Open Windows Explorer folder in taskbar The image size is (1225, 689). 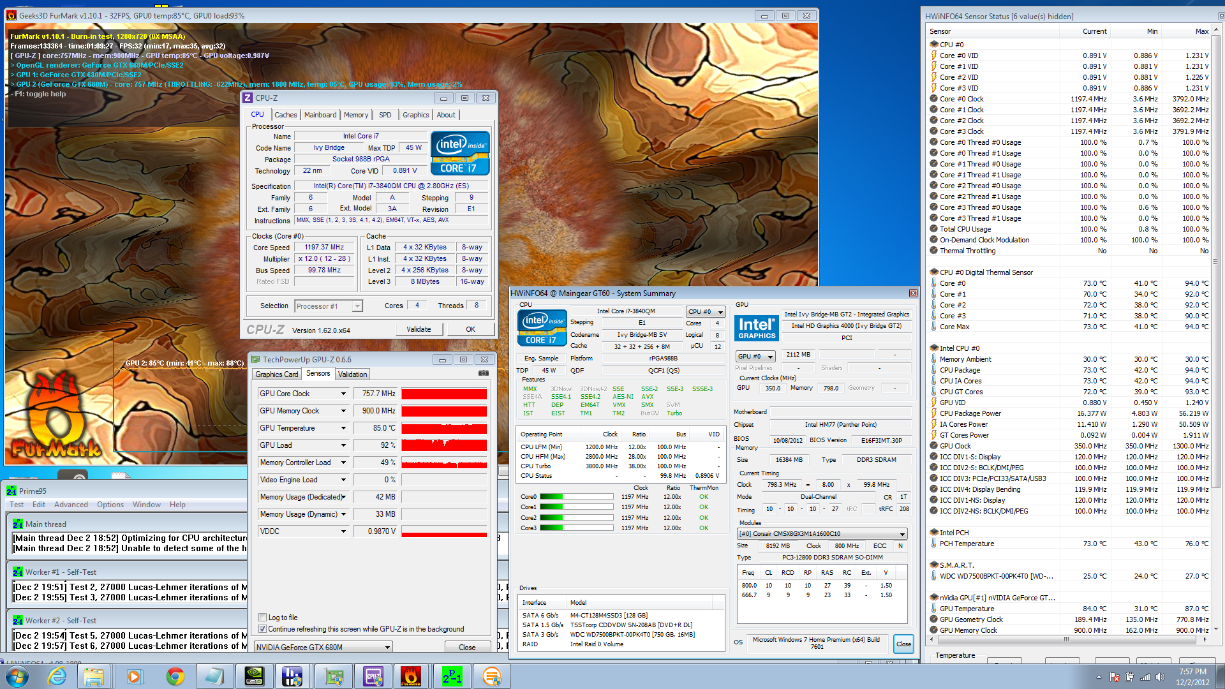[94, 676]
